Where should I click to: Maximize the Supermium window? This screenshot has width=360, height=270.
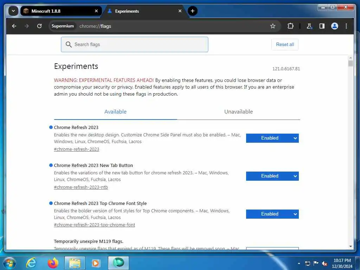pos(333,7)
